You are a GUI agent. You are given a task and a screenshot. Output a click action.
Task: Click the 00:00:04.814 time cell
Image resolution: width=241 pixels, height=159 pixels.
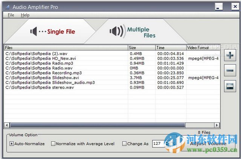click(171, 54)
